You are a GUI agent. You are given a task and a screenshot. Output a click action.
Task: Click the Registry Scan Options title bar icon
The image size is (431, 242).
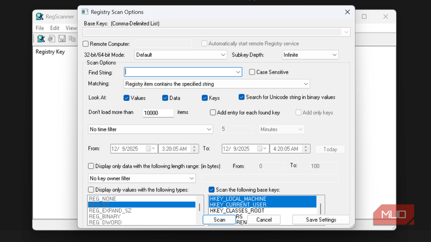(x=85, y=12)
